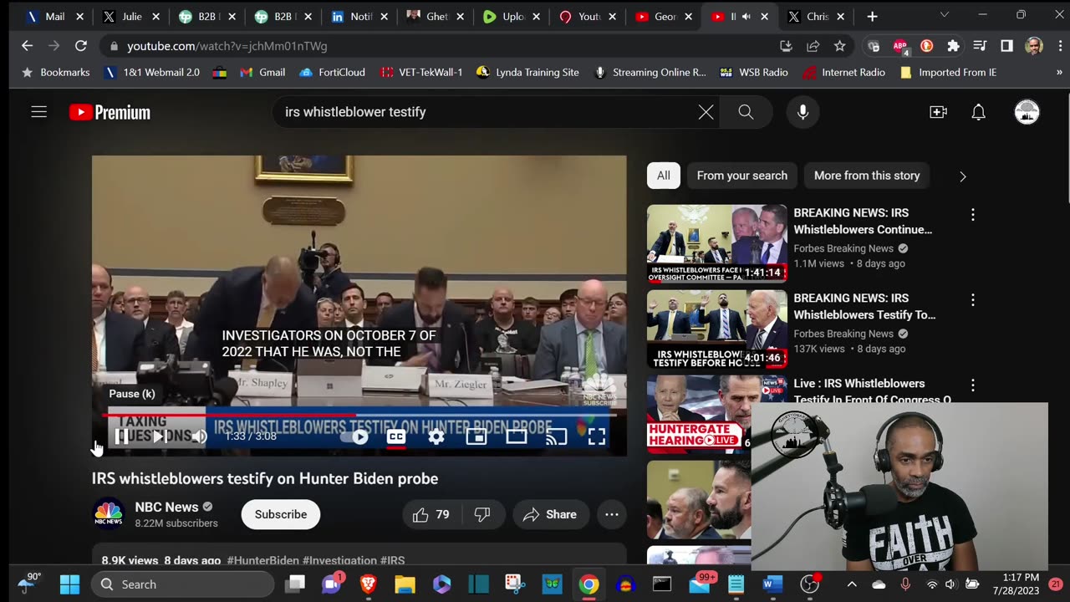1070x602 pixels.
Task: Start voice search with the microphone
Action: click(802, 112)
